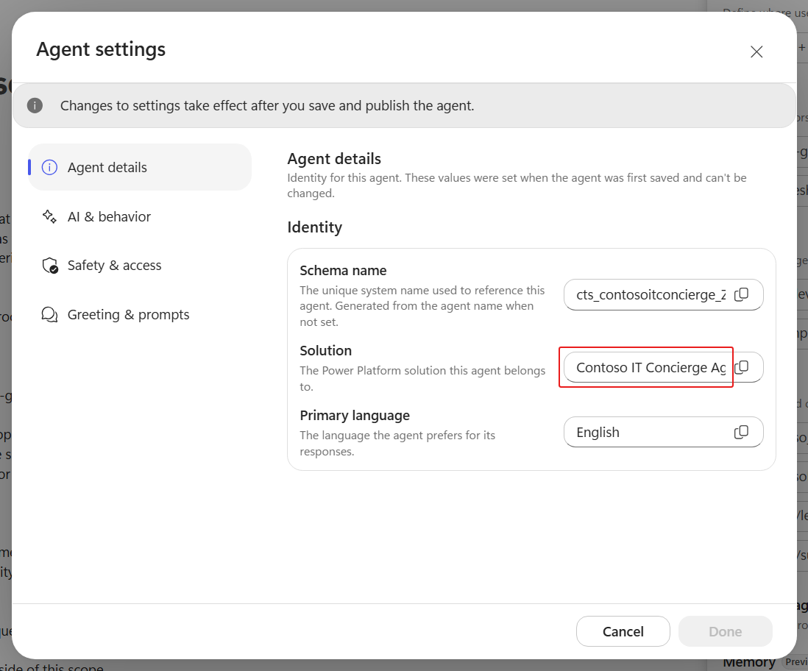
Task: Click 'The unique system name' description text
Action: point(422,306)
